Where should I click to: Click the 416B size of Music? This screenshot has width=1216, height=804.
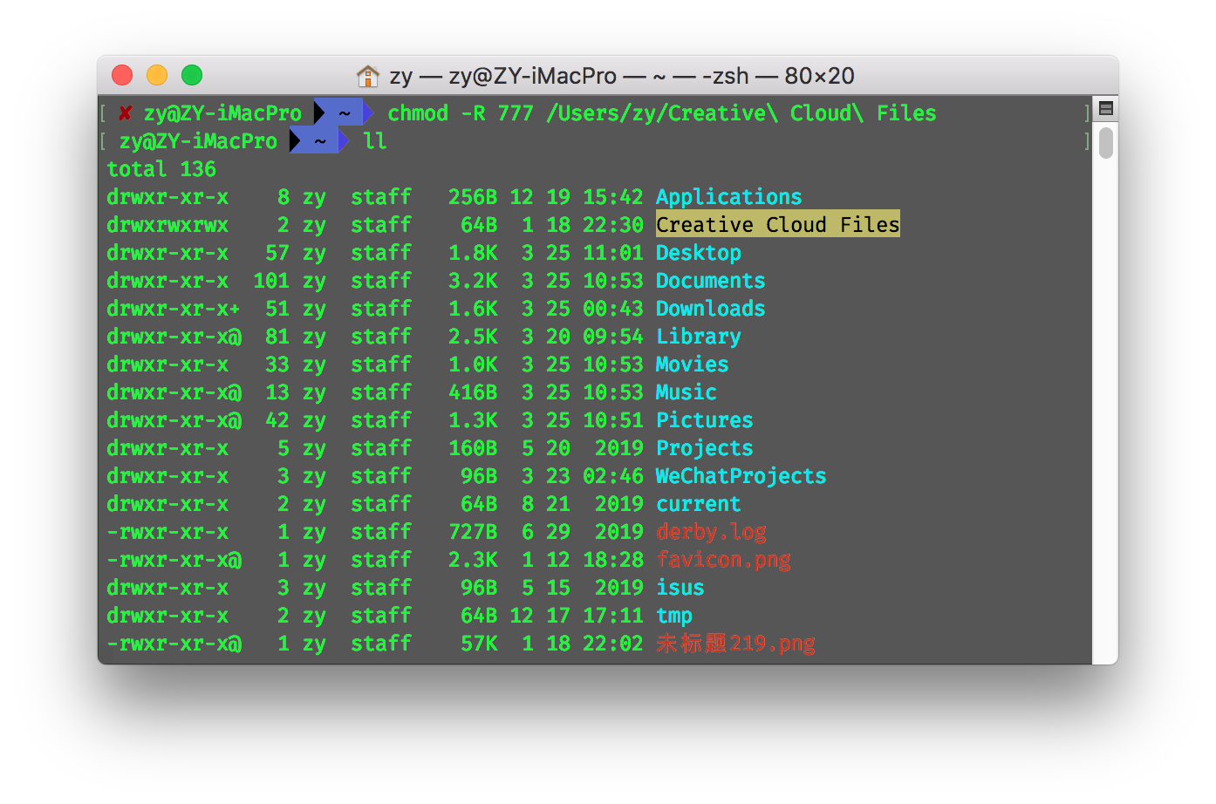point(473,392)
